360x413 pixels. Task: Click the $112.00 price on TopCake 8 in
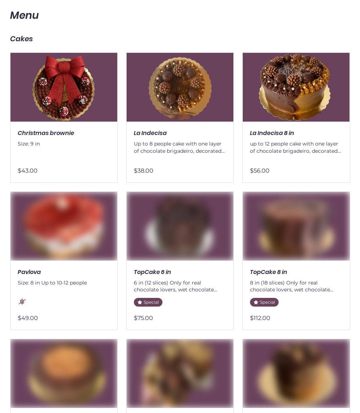[260, 318]
